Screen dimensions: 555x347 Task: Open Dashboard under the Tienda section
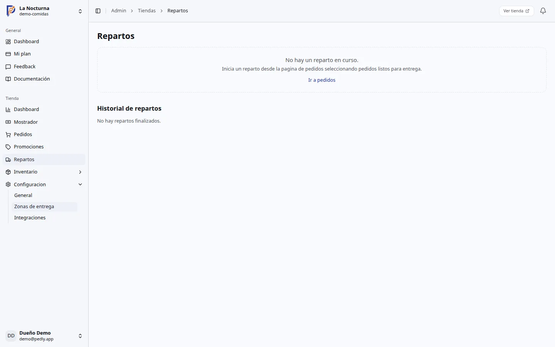tap(44, 109)
